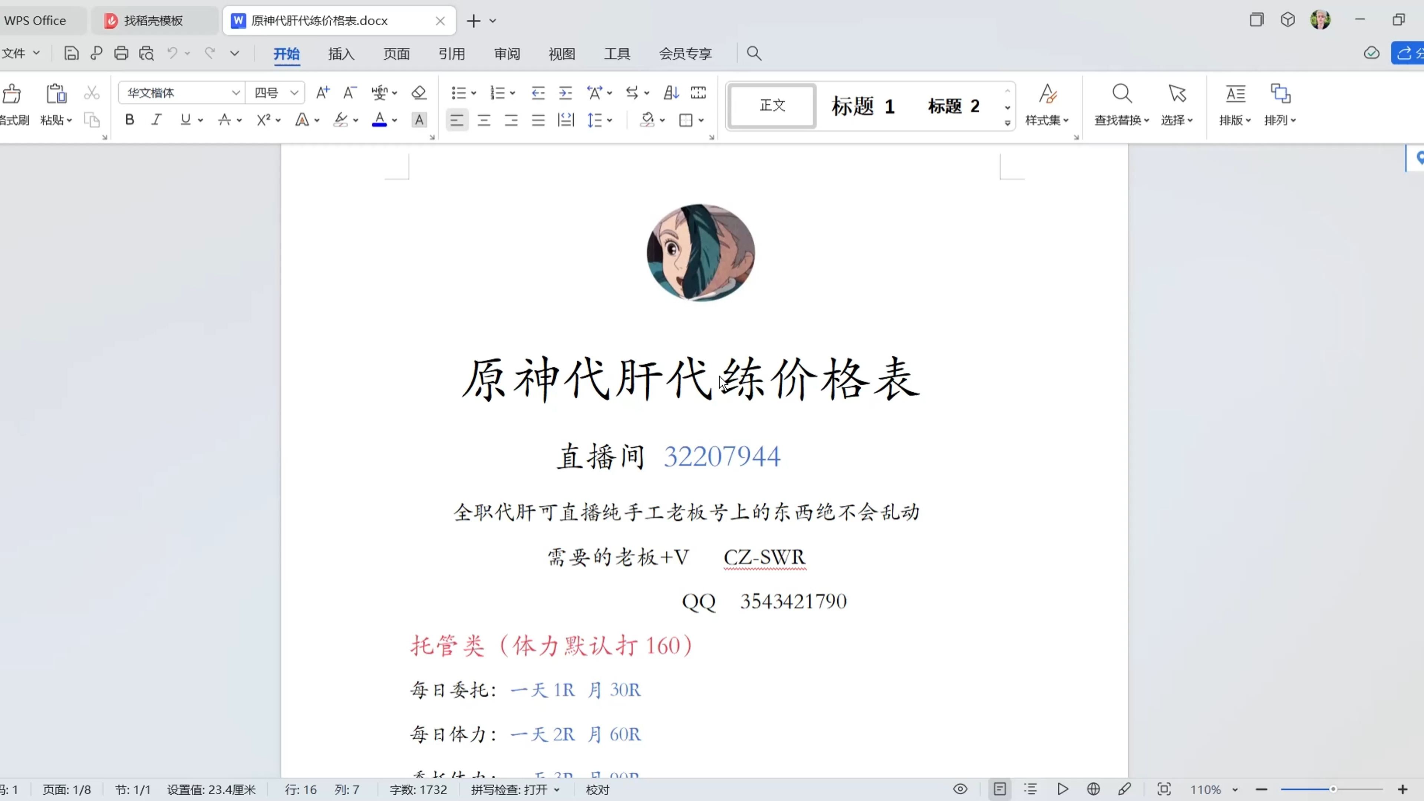Set paragraph to align left

pos(456,120)
